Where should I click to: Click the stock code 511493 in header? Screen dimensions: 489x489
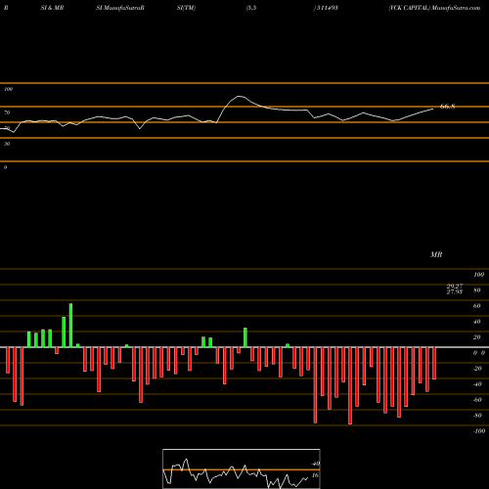tap(327, 8)
